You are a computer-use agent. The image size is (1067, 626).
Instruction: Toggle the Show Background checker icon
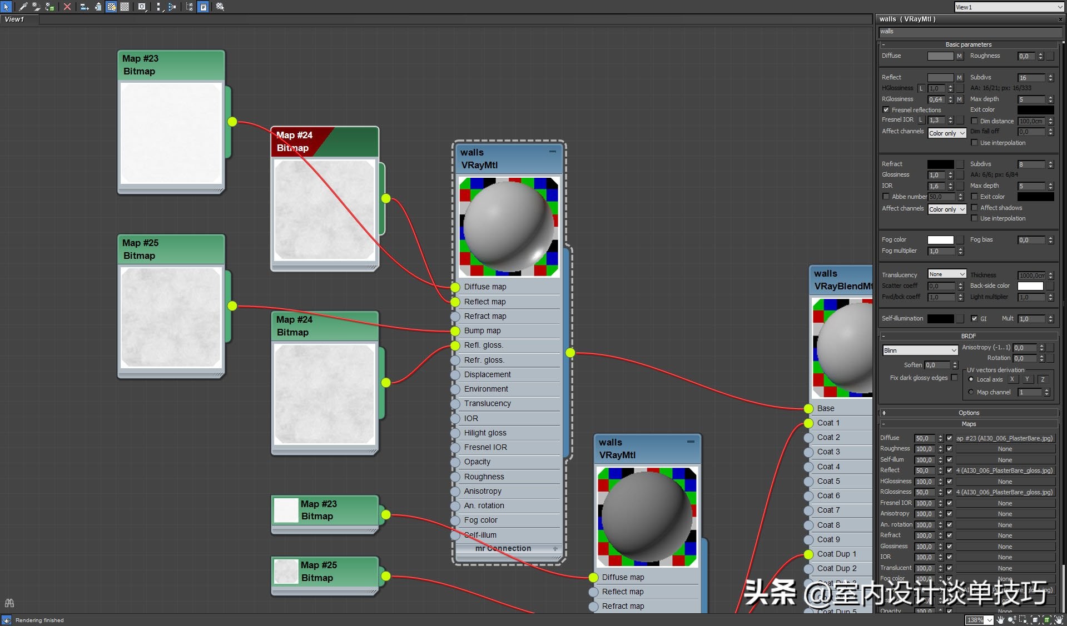[111, 7]
